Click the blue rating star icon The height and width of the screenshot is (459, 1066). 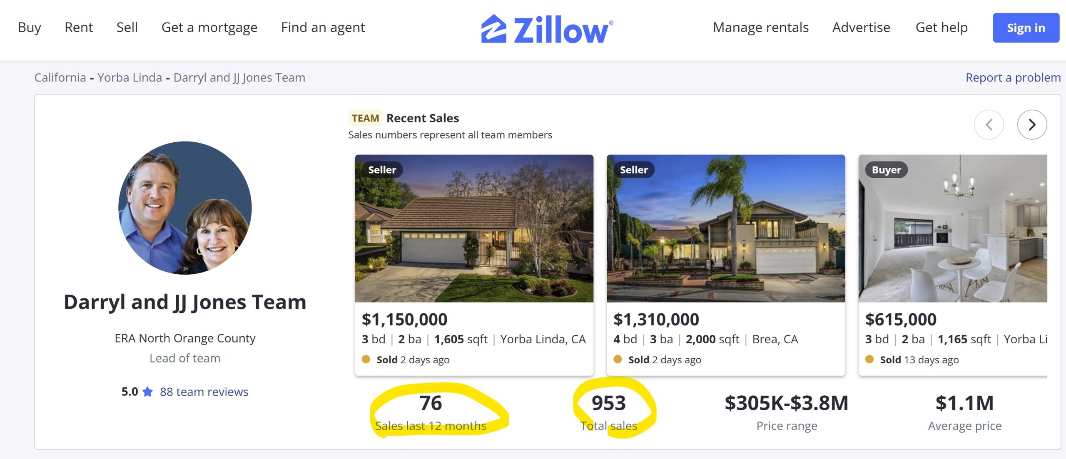(147, 392)
